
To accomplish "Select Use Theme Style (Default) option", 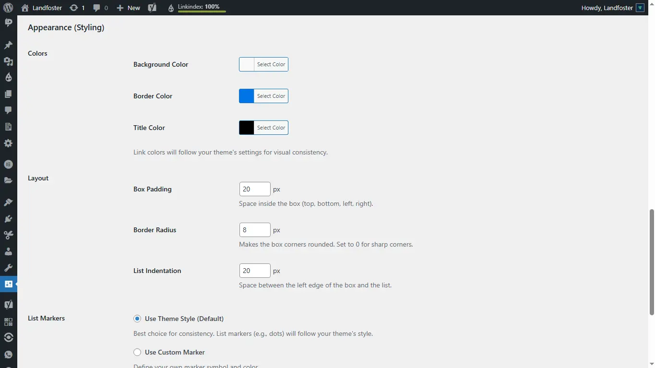I will pos(137,319).
